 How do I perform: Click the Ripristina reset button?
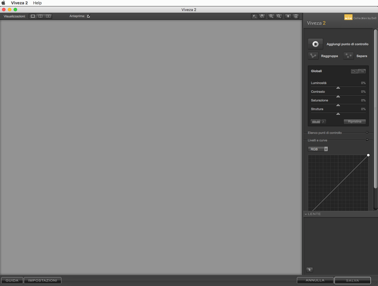click(355, 122)
